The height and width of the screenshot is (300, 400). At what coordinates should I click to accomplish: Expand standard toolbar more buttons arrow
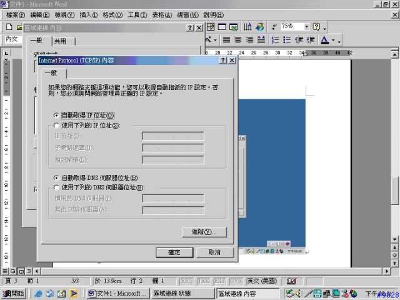325,28
